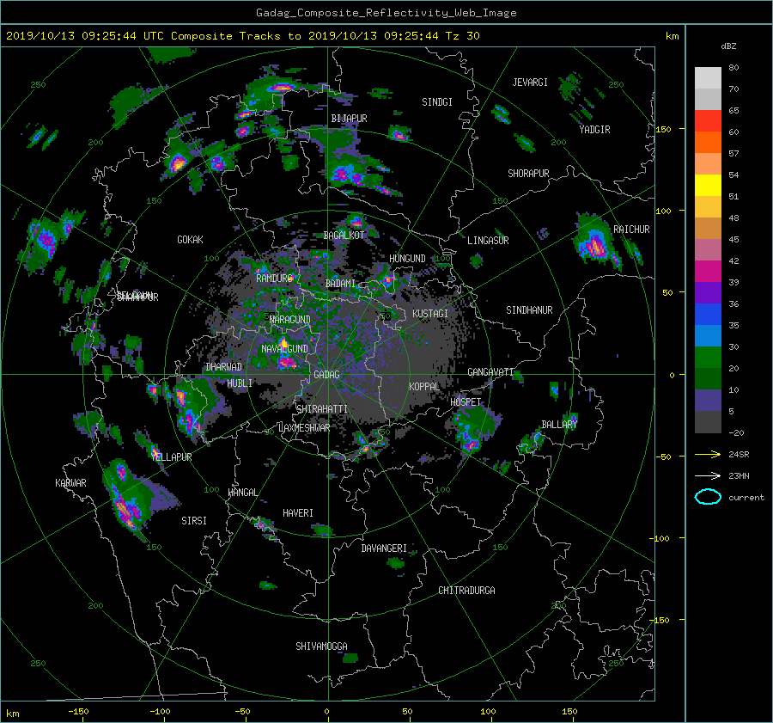This screenshot has height=723, width=773.
Task: Click the '-150' tick on bottom km axis
Action: (x=78, y=712)
